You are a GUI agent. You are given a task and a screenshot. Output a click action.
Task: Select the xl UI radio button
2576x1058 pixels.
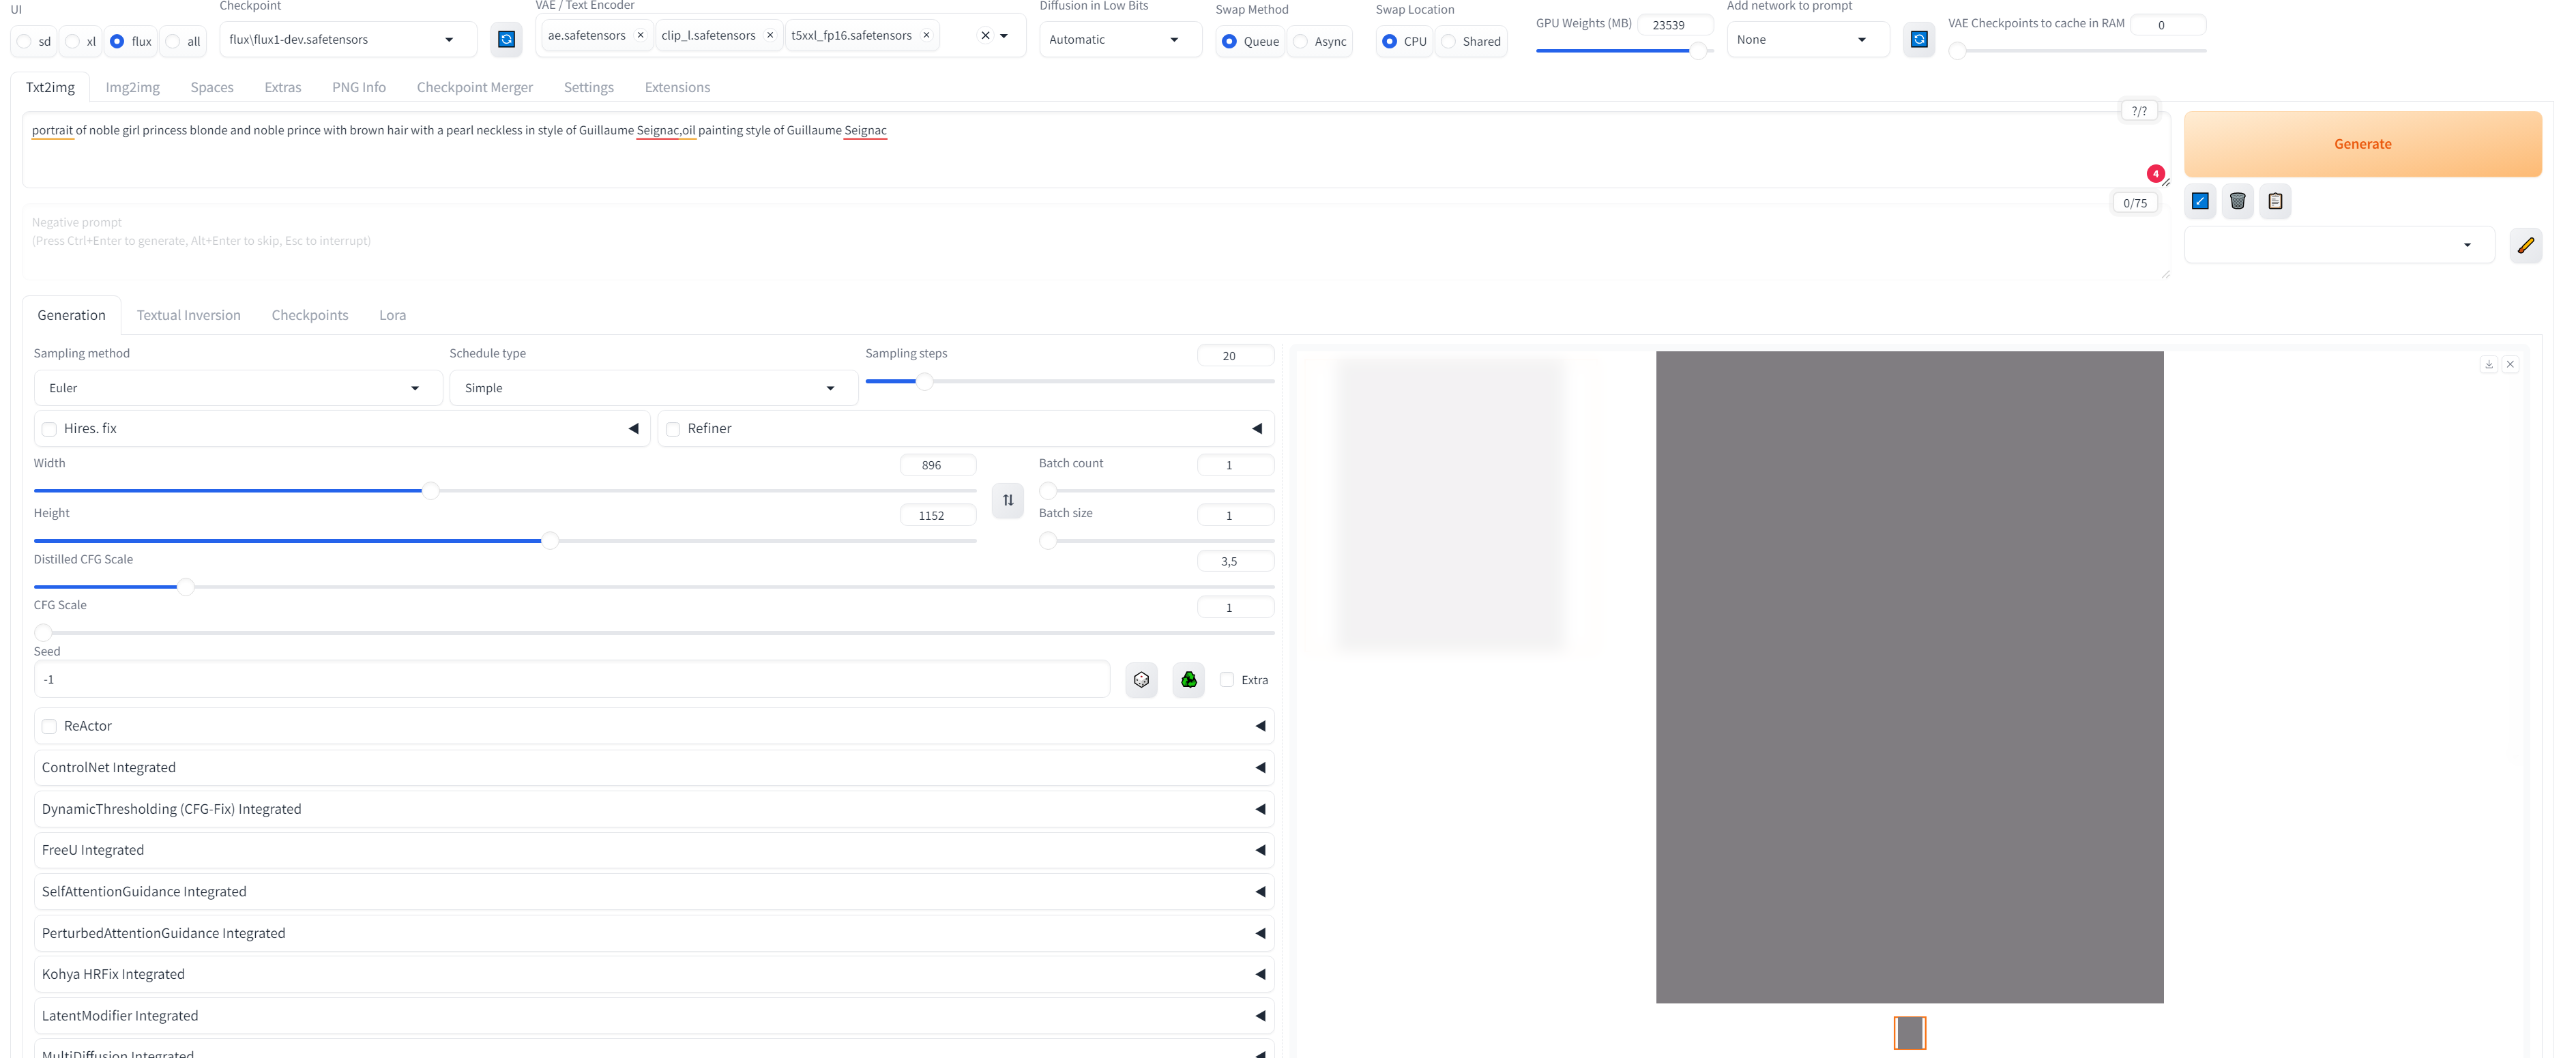[73, 42]
